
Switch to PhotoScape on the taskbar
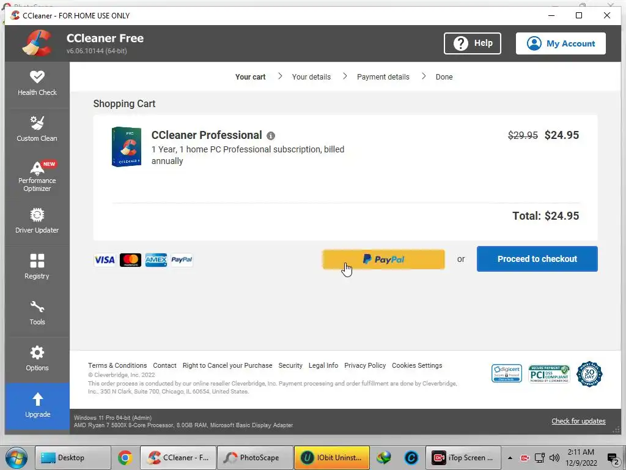(255, 458)
